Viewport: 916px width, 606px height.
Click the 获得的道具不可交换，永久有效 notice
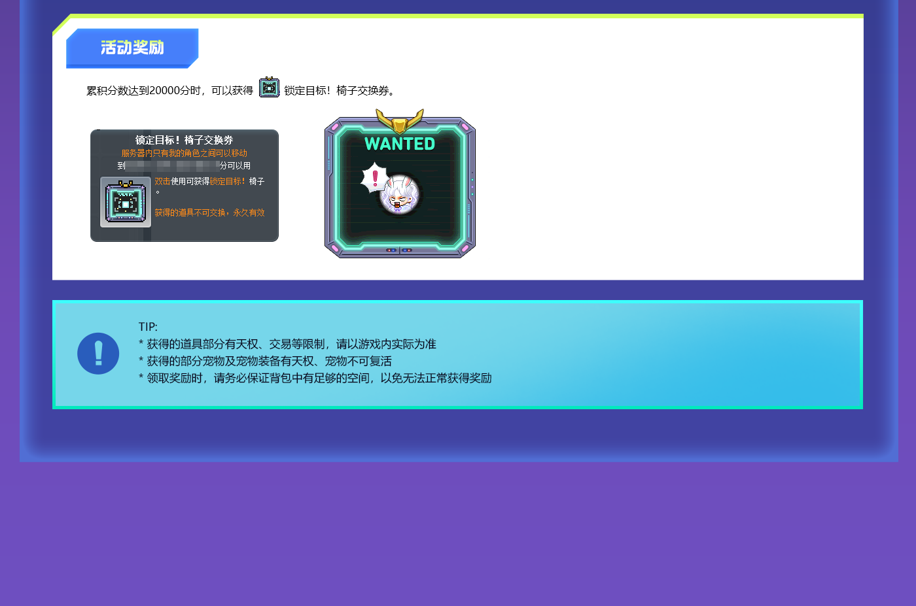209,213
